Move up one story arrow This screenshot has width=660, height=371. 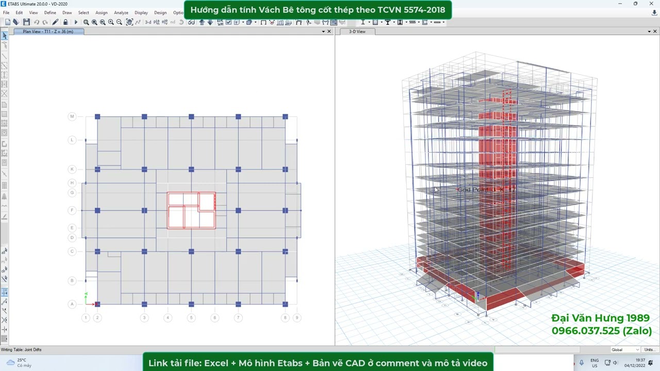tap(202, 22)
